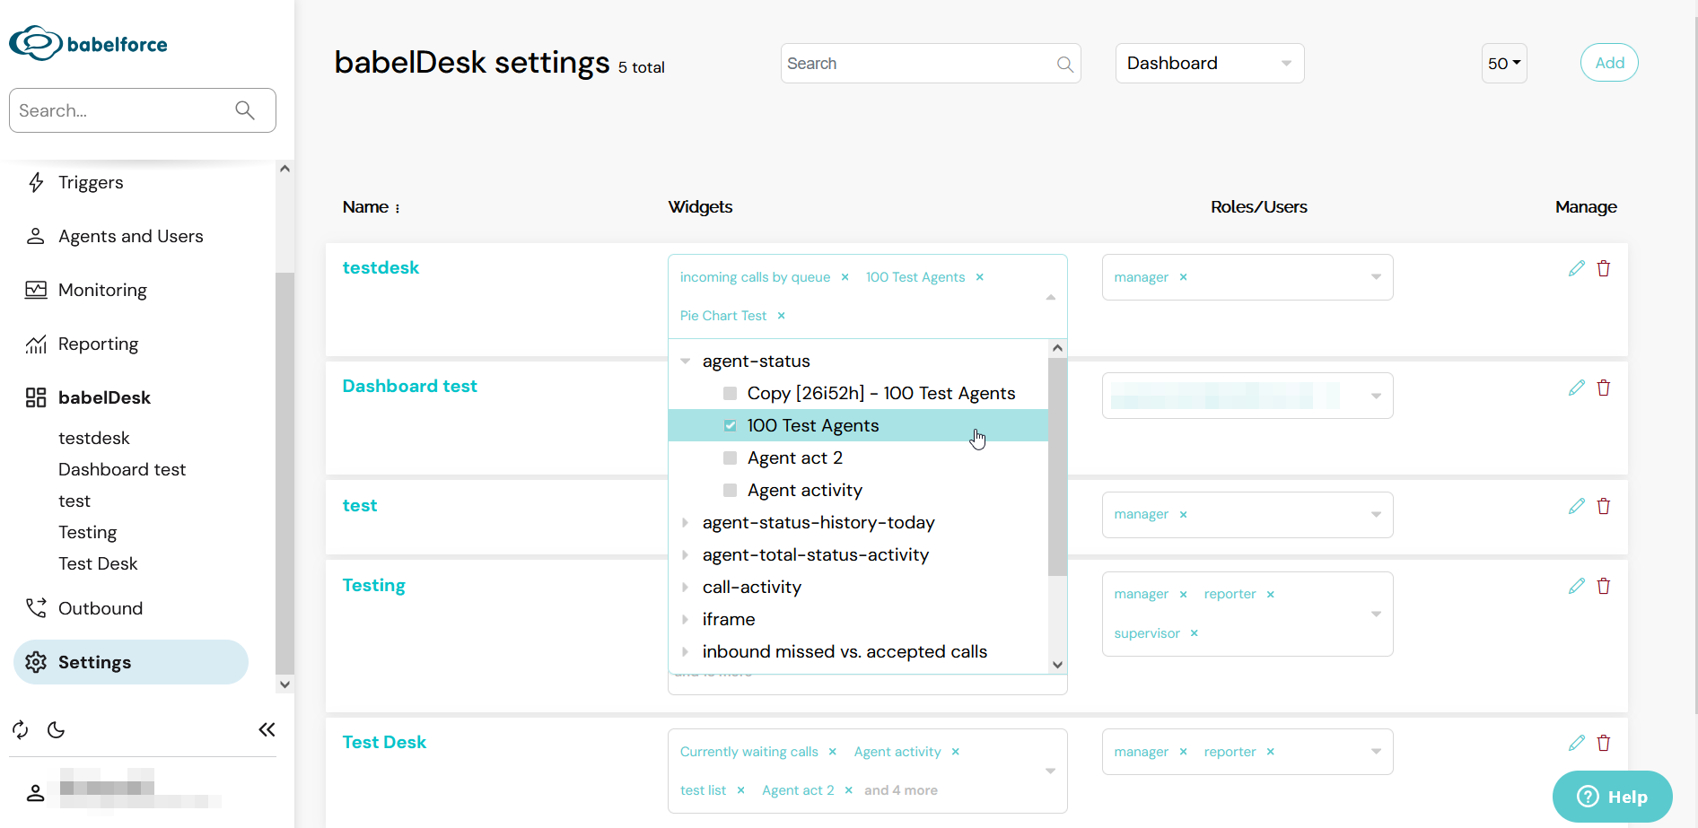Click the Monitoring chart icon
This screenshot has height=828, width=1698.
click(x=36, y=290)
